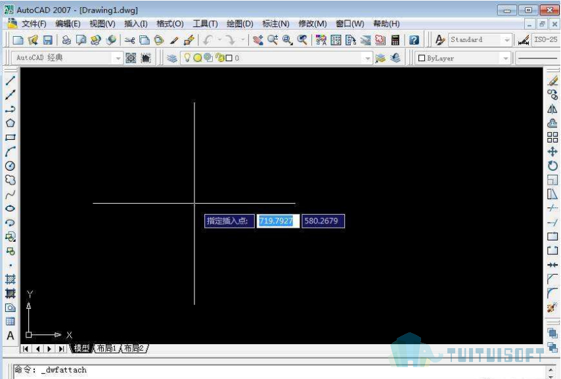This screenshot has height=379, width=561.
Task: Open the undo history dropdown arrow
Action: pos(219,39)
